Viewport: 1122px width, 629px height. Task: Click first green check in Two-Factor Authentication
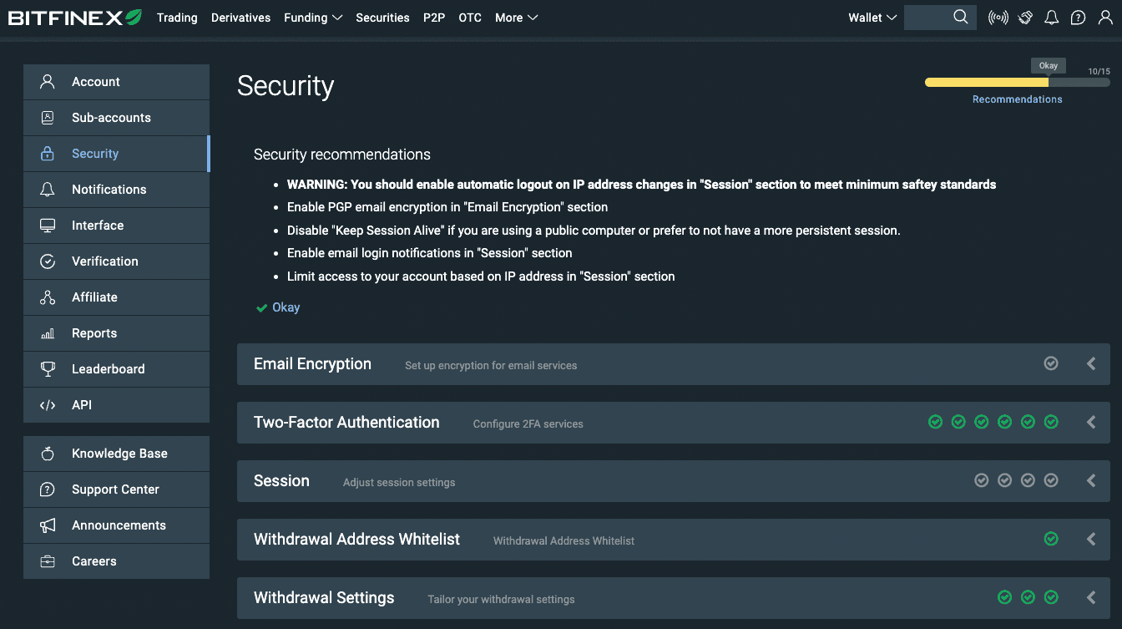[x=935, y=422]
